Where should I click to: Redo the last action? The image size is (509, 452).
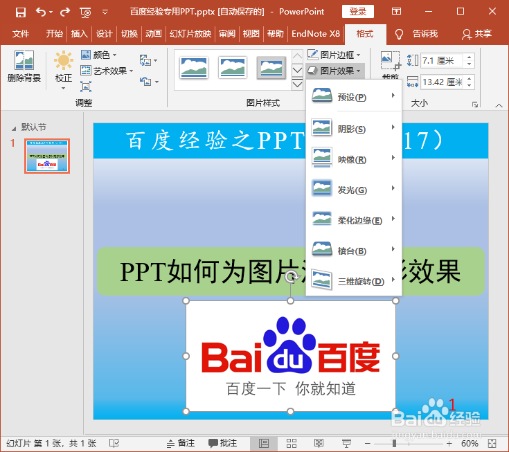pyautogui.click(x=65, y=12)
